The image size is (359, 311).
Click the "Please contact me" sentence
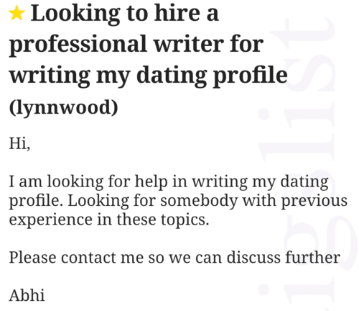[174, 257]
